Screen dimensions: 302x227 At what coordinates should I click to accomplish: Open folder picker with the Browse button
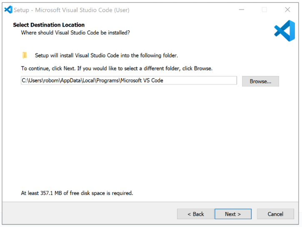point(260,81)
